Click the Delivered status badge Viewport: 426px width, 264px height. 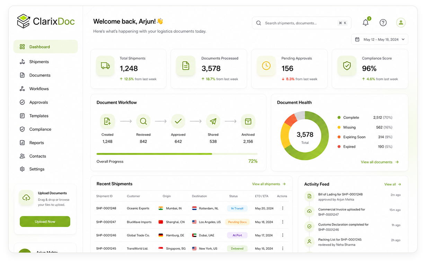coord(237,248)
